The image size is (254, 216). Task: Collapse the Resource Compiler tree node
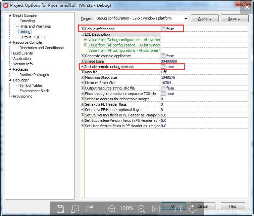click(10, 42)
